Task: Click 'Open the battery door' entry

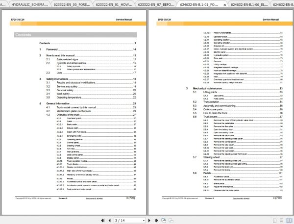Action: [x=223, y=129]
